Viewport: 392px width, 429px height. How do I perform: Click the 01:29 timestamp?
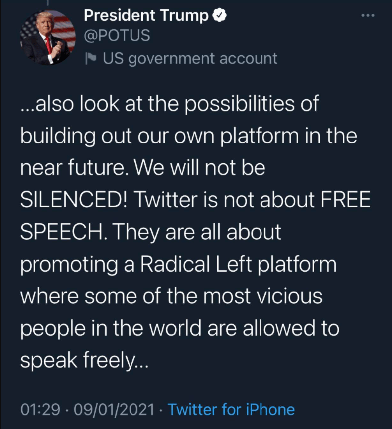(40, 409)
